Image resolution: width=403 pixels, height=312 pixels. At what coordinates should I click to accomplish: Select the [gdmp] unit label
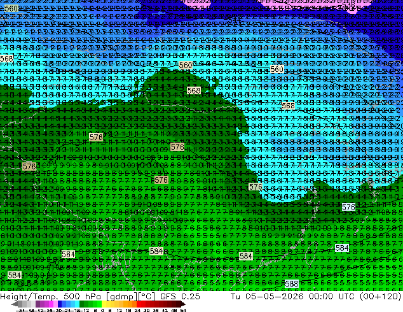coord(121,297)
